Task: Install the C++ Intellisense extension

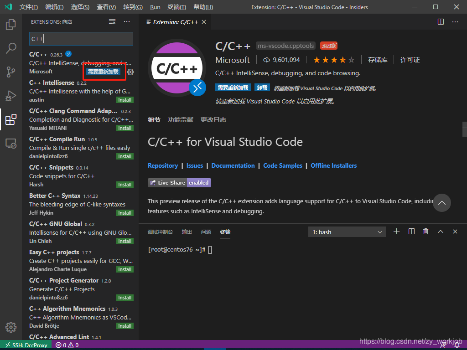Action: coord(125,100)
